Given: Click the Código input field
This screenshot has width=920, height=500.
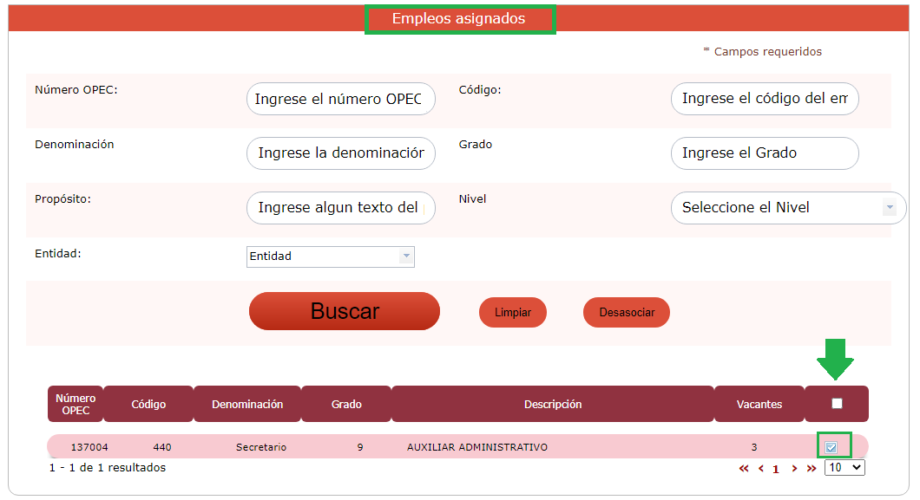Looking at the screenshot, I should [x=765, y=99].
